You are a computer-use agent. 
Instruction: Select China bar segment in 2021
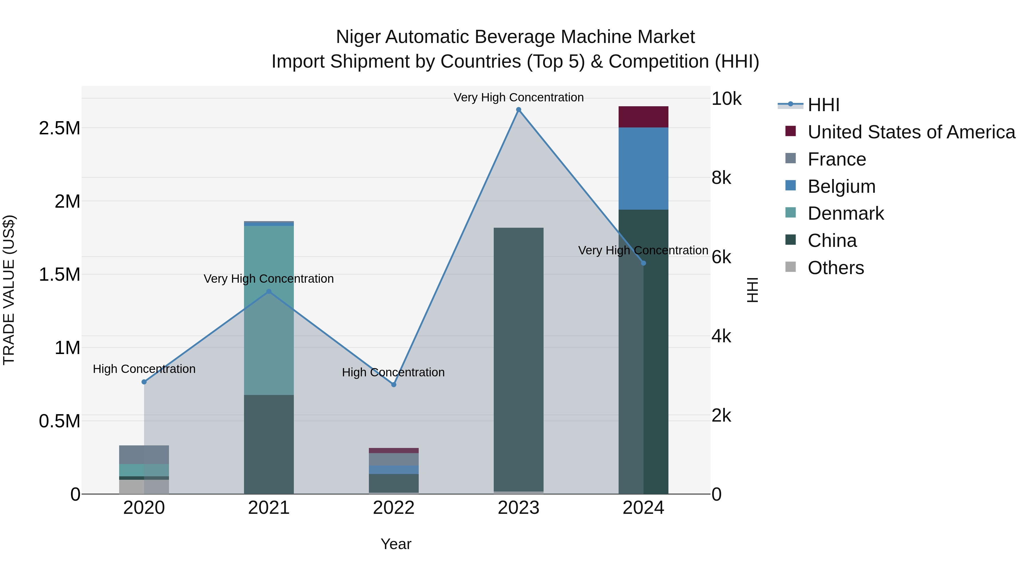[x=269, y=444]
